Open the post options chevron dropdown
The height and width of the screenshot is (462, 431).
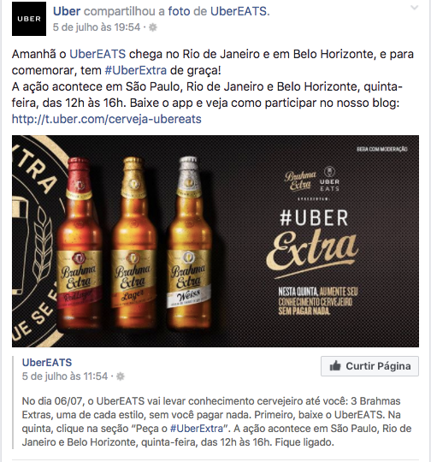click(414, 8)
